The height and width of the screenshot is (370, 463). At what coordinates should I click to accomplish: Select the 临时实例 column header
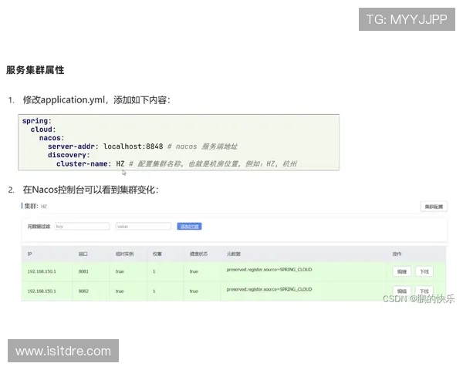coord(124,254)
